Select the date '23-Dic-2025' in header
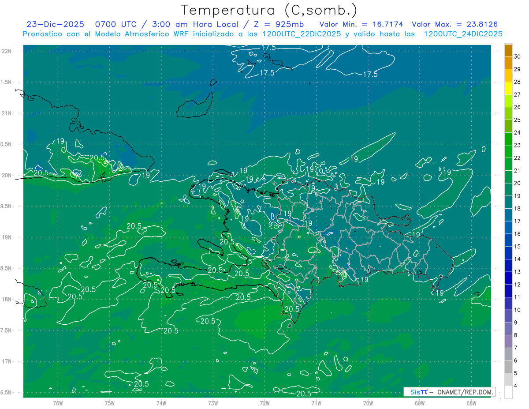 tap(55, 24)
